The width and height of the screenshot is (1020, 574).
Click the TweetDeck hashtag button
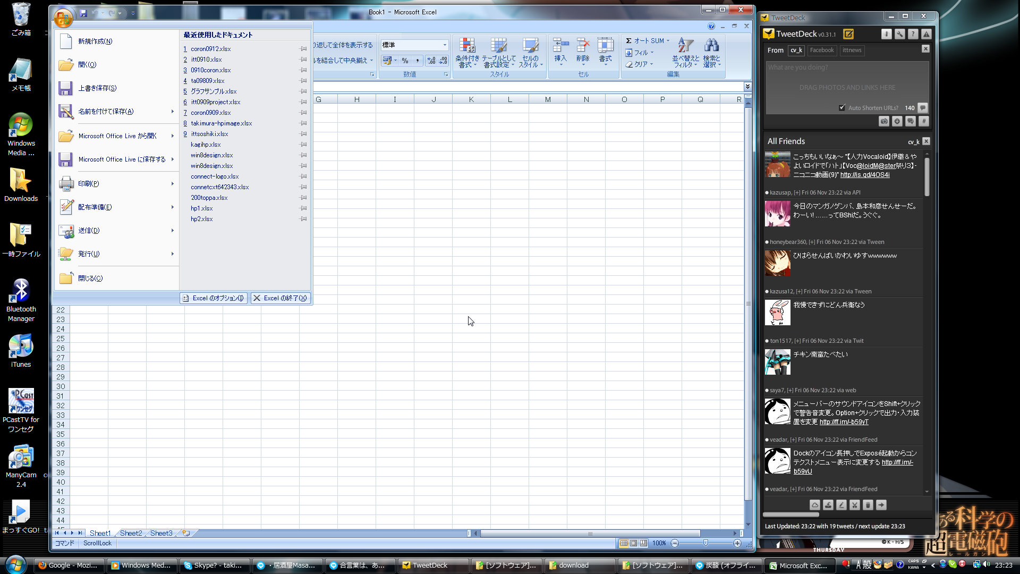click(924, 121)
